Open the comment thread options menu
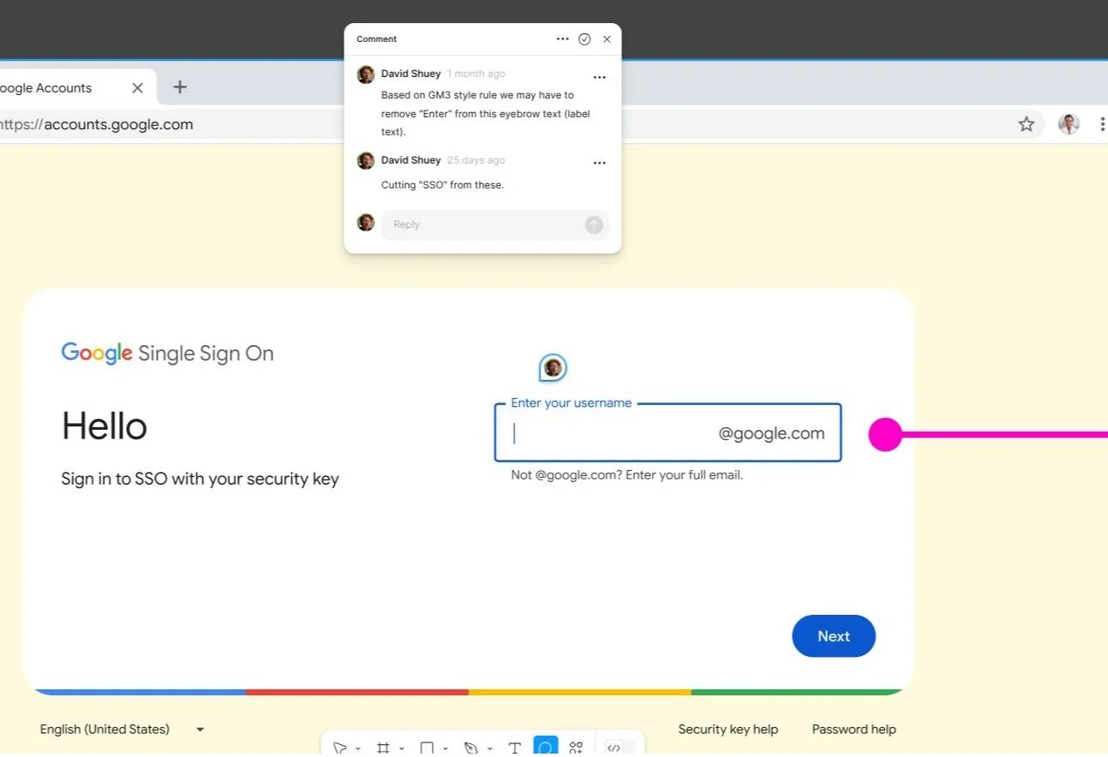The image size is (1108, 757). (x=562, y=39)
